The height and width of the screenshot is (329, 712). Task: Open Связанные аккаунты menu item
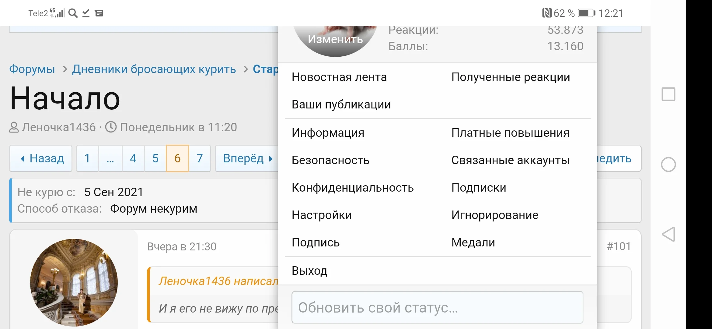tap(511, 160)
